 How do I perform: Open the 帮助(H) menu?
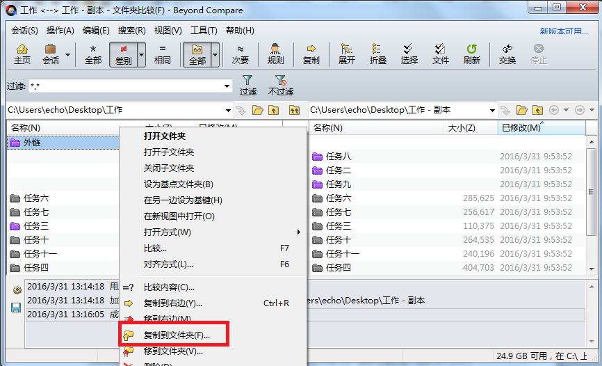[x=240, y=31]
